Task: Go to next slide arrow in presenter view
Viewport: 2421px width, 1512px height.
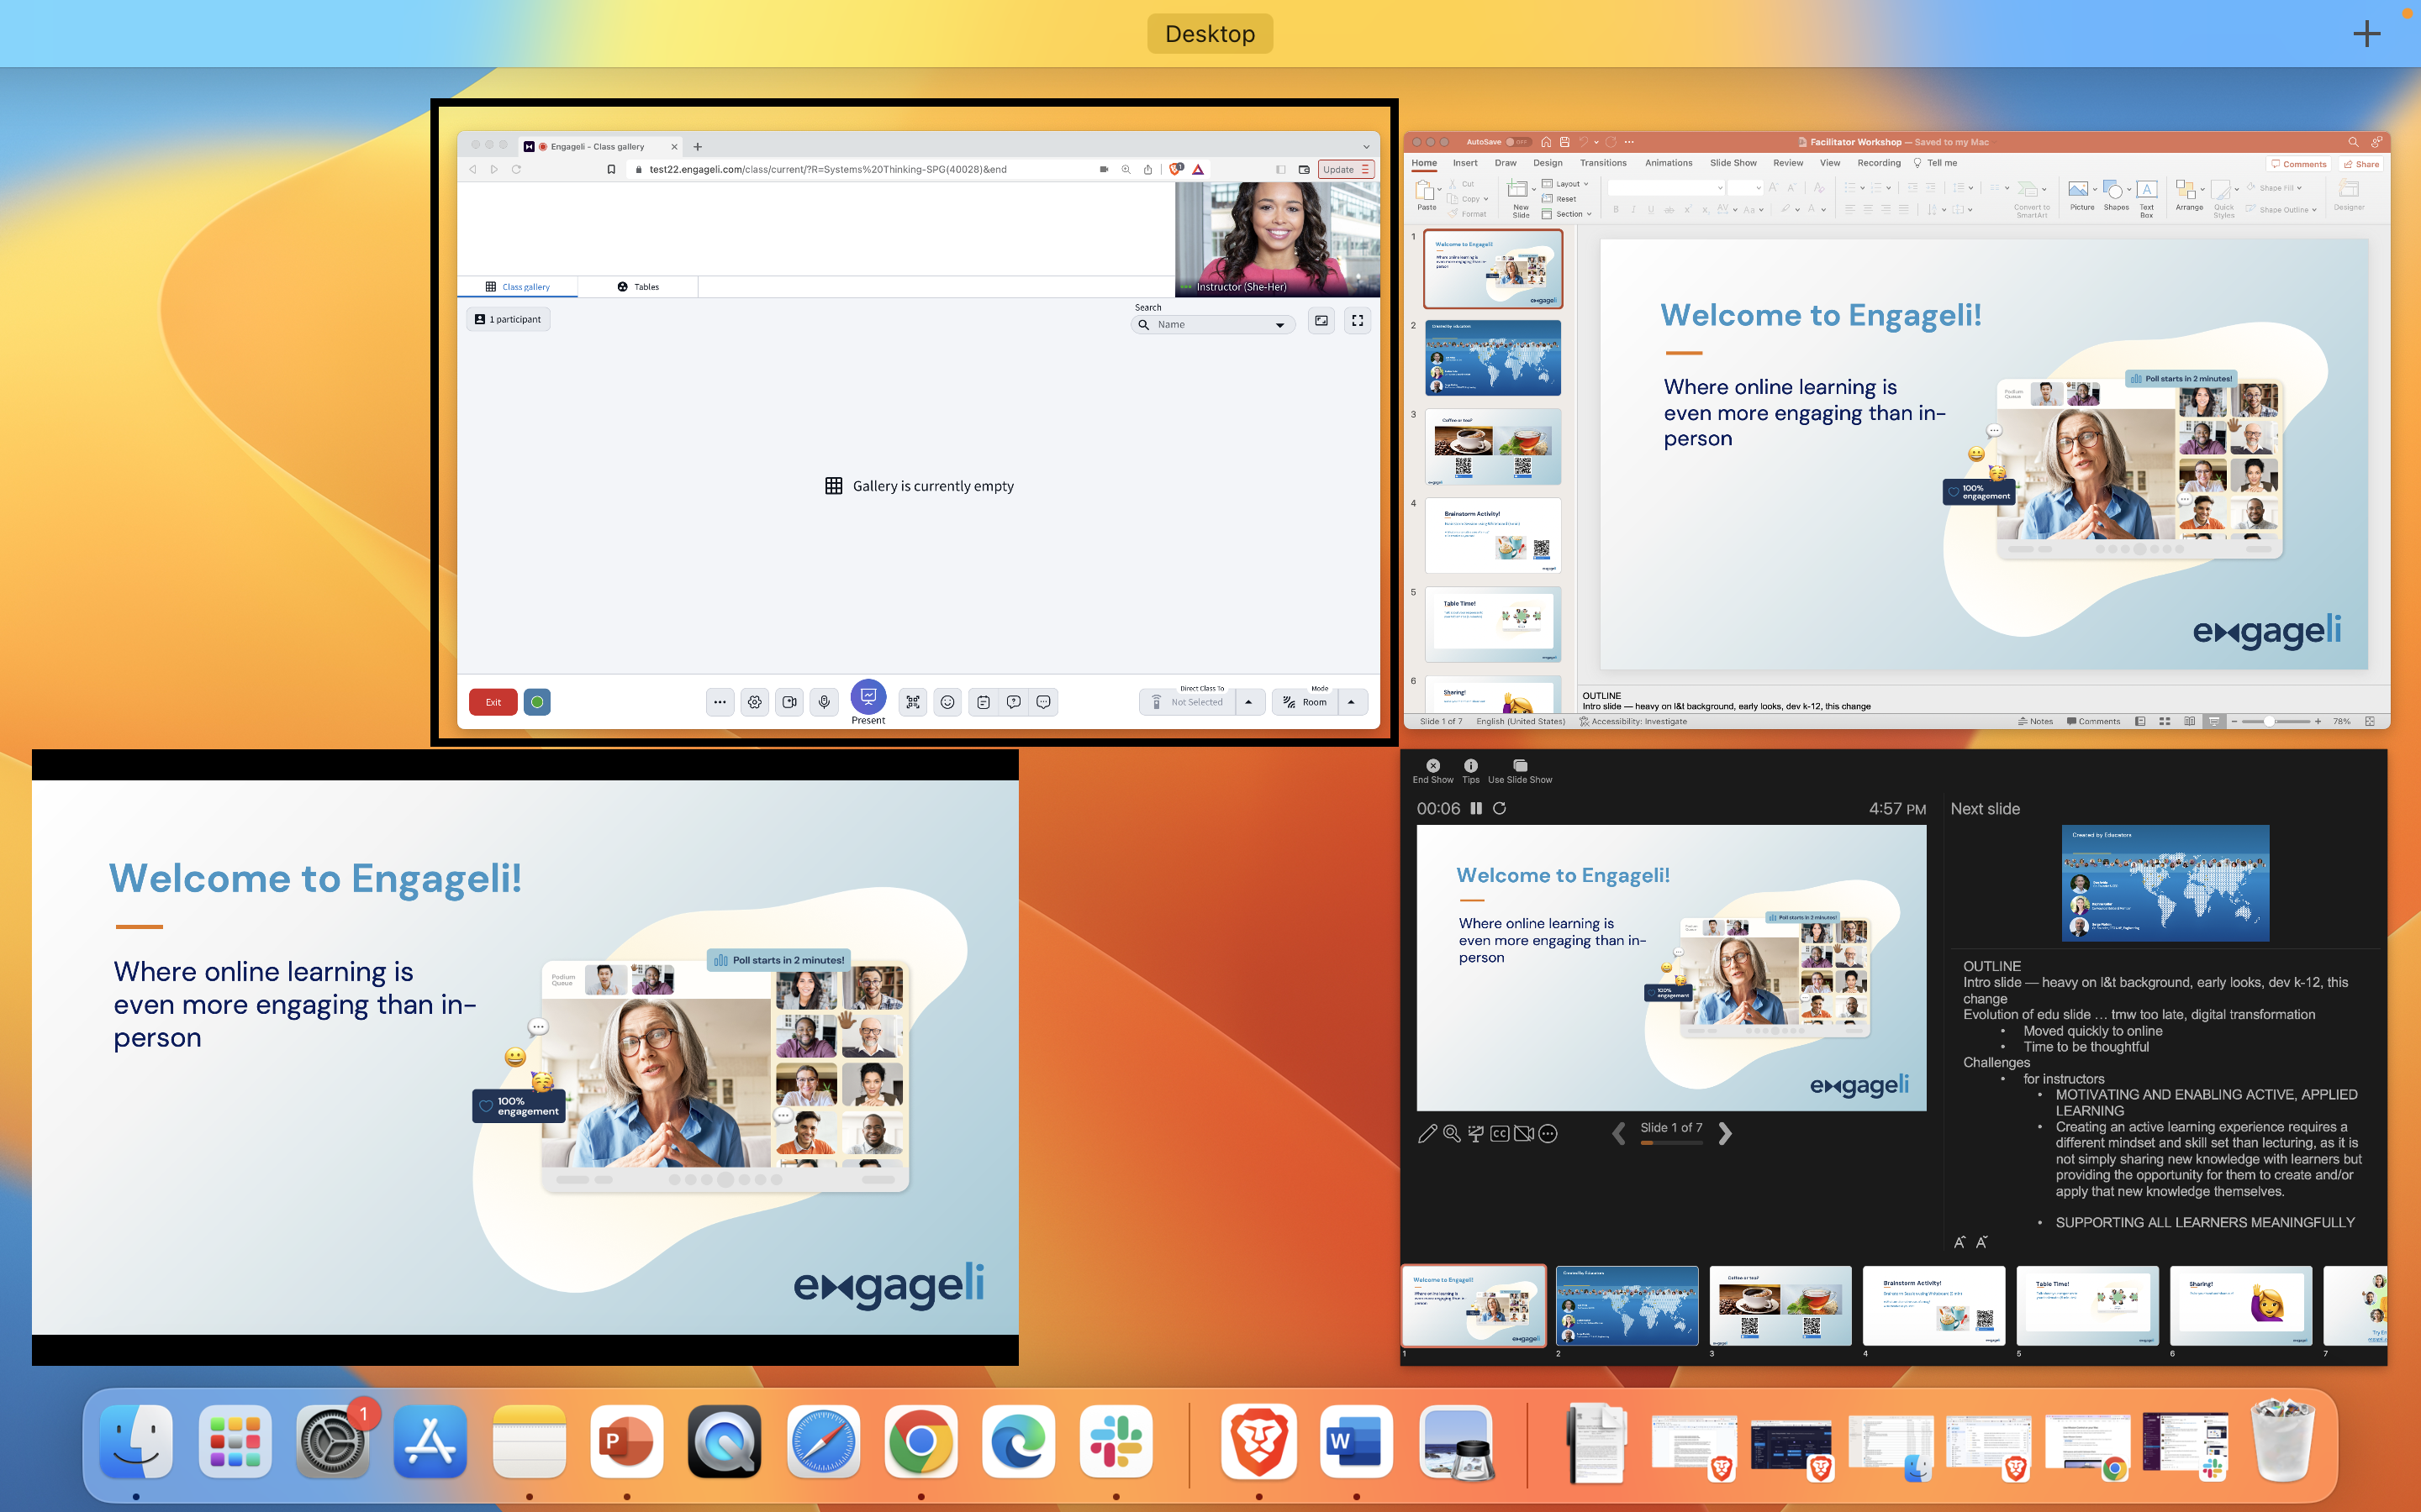Action: click(x=1725, y=1133)
